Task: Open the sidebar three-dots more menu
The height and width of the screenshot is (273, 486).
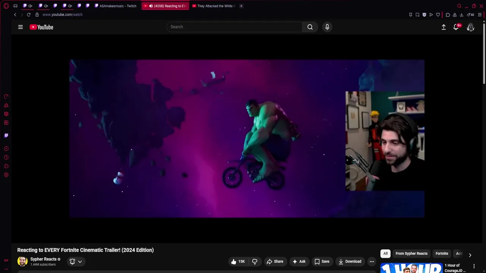Action: click(6, 269)
